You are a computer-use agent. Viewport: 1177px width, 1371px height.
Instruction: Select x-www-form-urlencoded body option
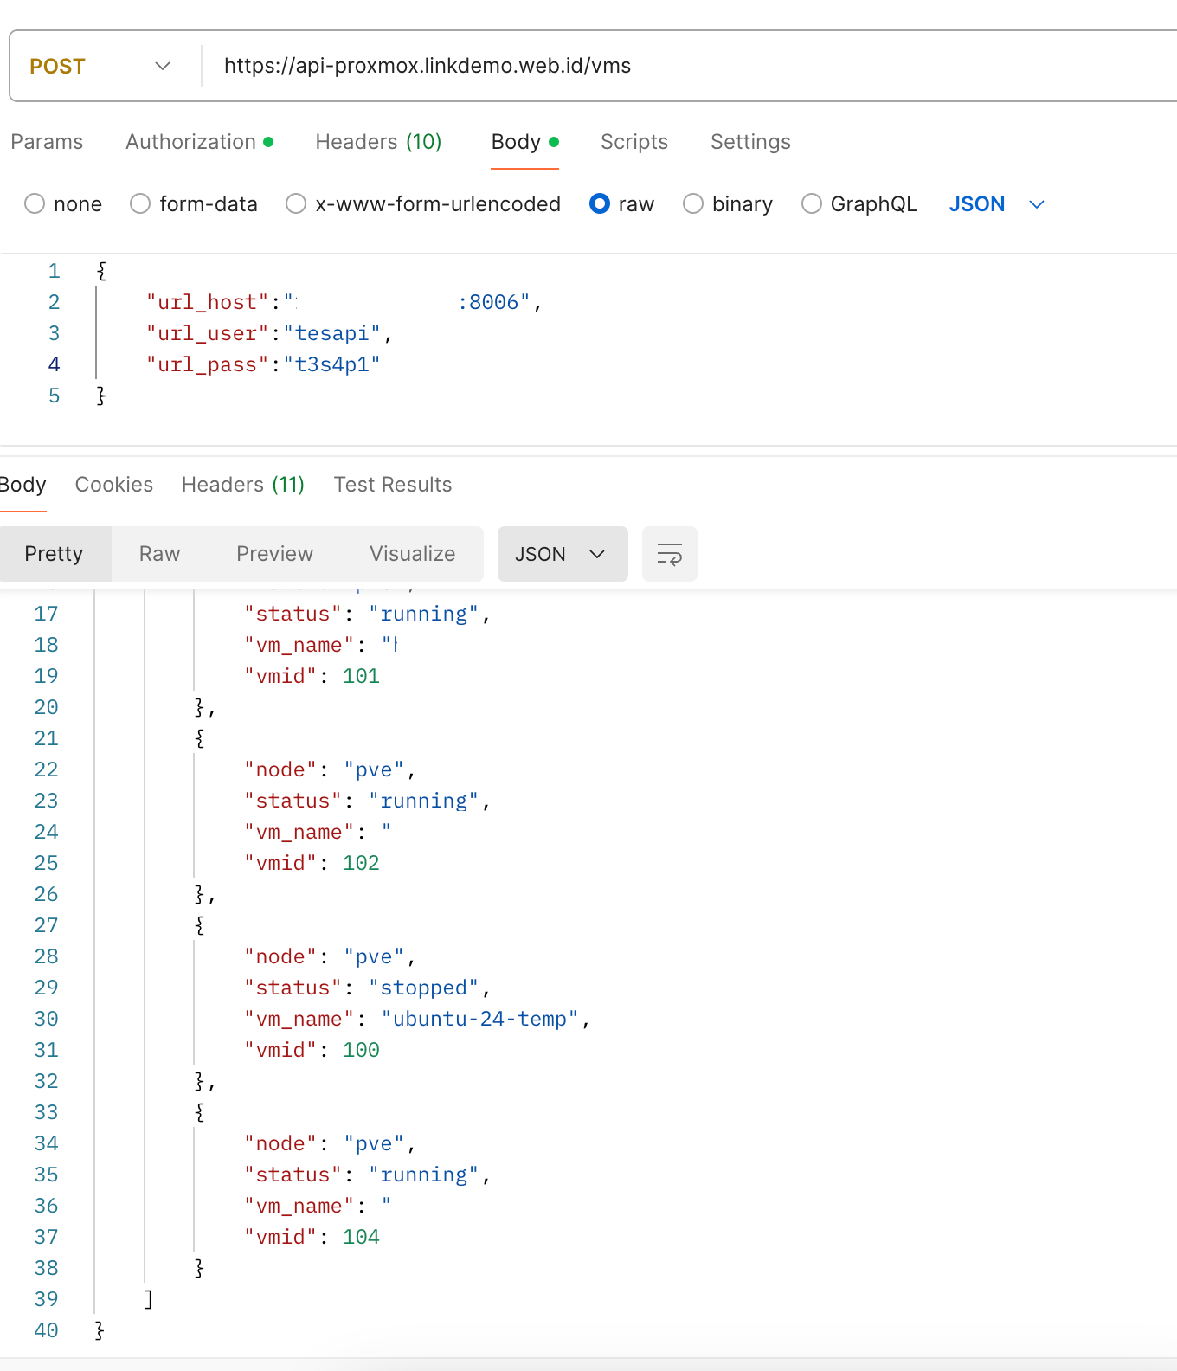click(296, 204)
